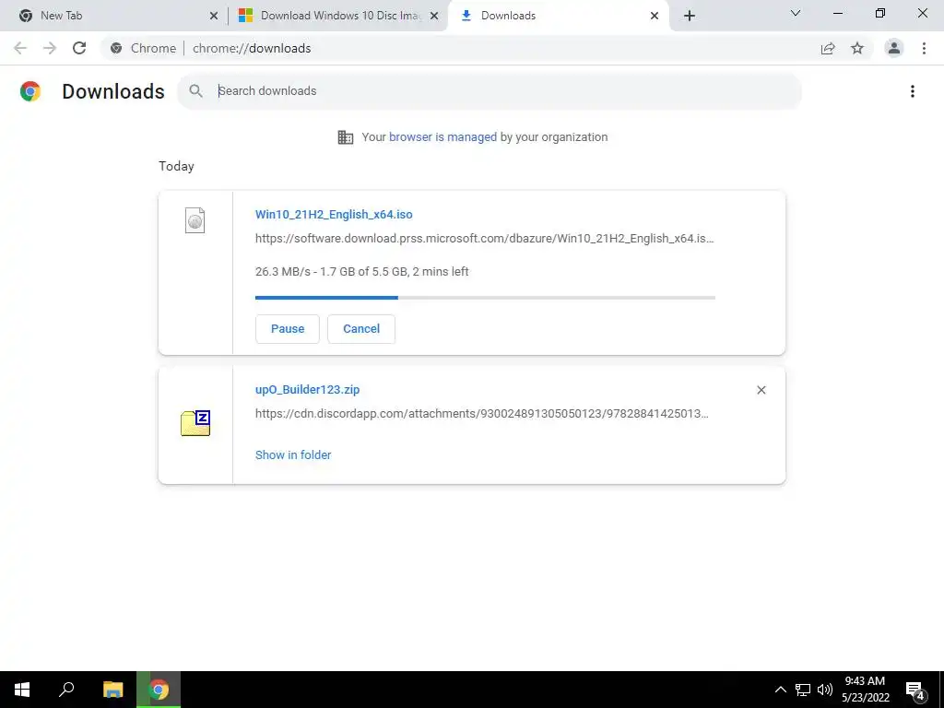The width and height of the screenshot is (944, 708).
Task: Switch to the Download Windows 10 Disc Image tab
Action: click(337, 16)
